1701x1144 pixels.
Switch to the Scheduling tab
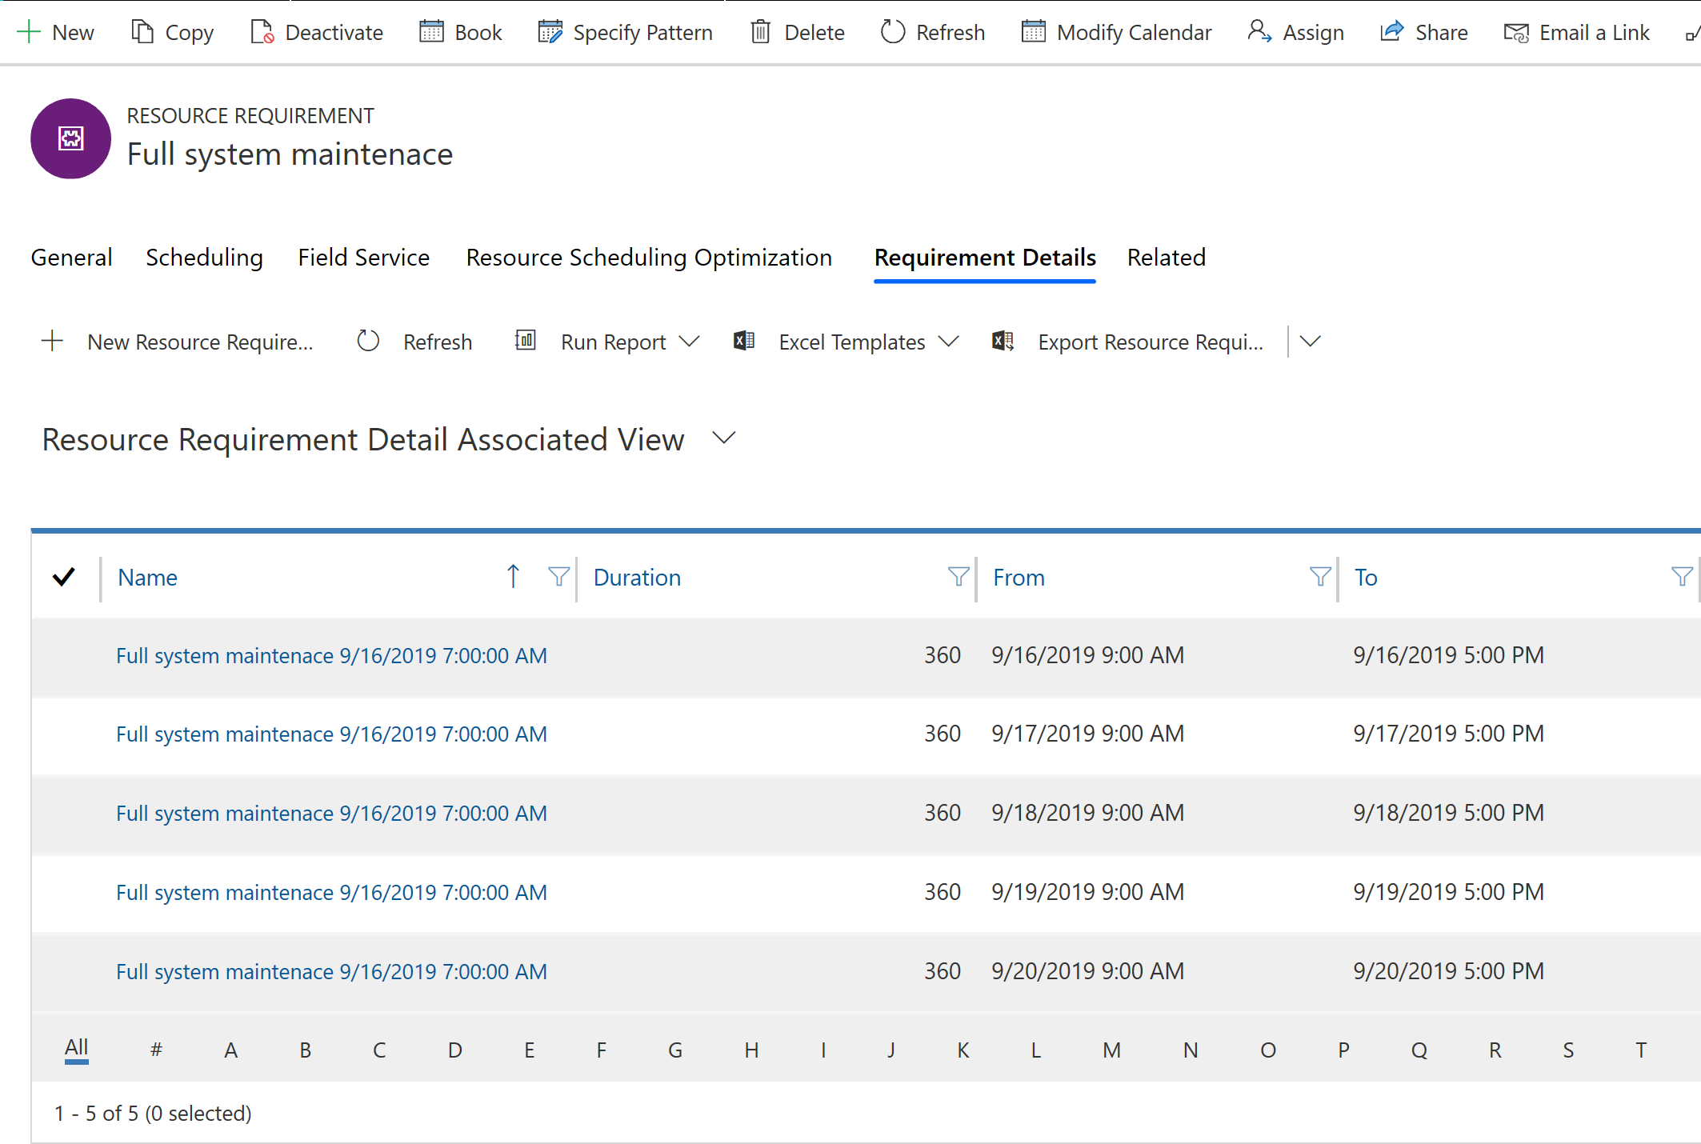coord(203,257)
